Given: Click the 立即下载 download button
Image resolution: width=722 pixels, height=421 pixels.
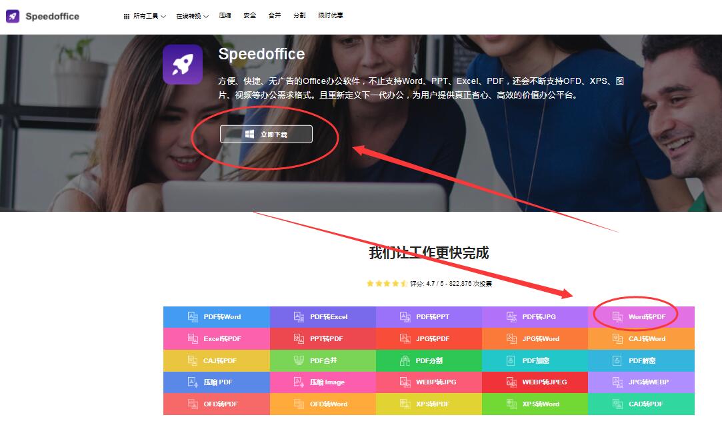Looking at the screenshot, I should pyautogui.click(x=266, y=135).
